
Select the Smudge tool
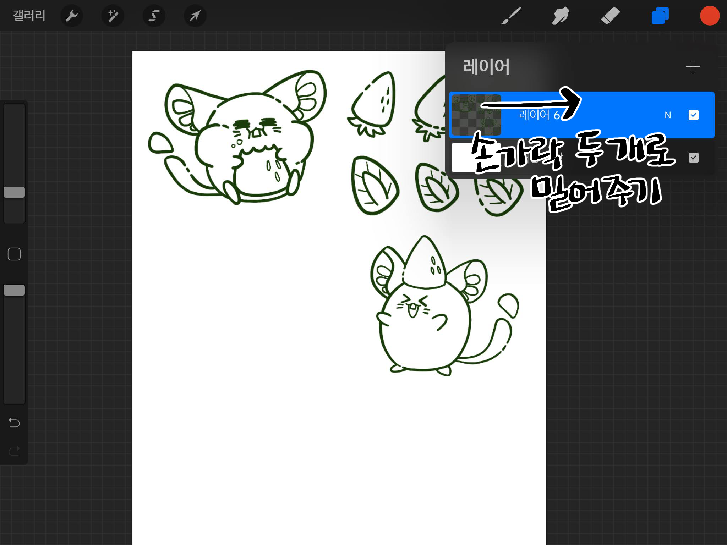coord(561,16)
